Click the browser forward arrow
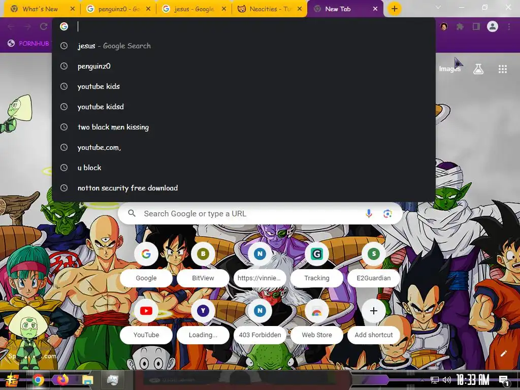The image size is (520, 390). tap(27, 26)
